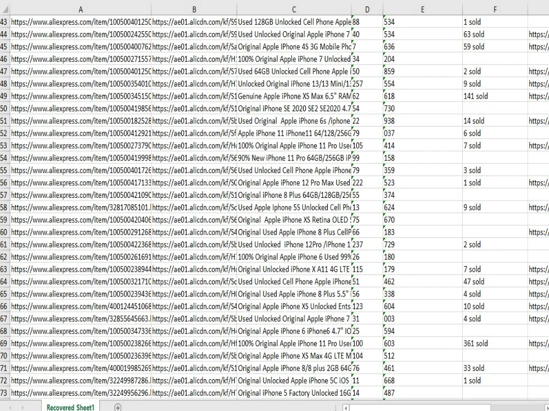Click the '59 sold' cell
This screenshot has width=549, height=411.
tap(495, 47)
